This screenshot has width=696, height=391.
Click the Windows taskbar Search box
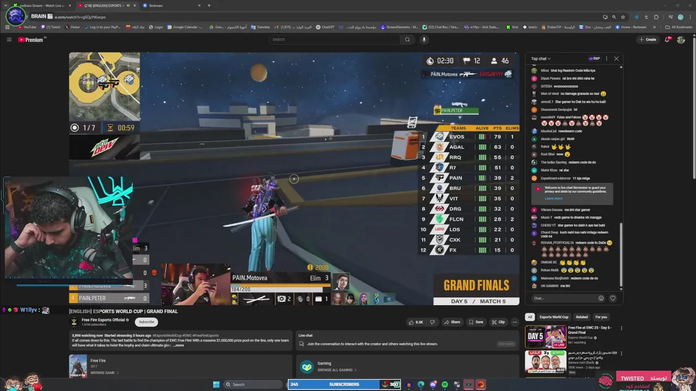pos(253,384)
